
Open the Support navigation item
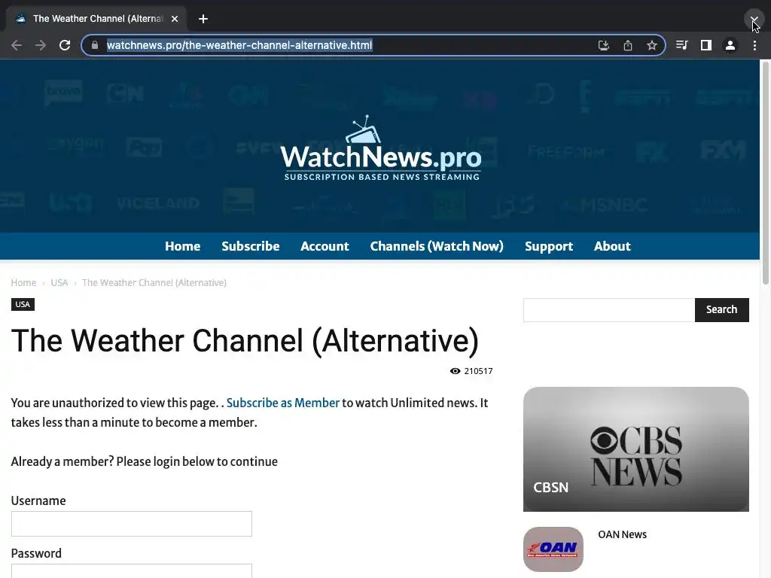(549, 246)
